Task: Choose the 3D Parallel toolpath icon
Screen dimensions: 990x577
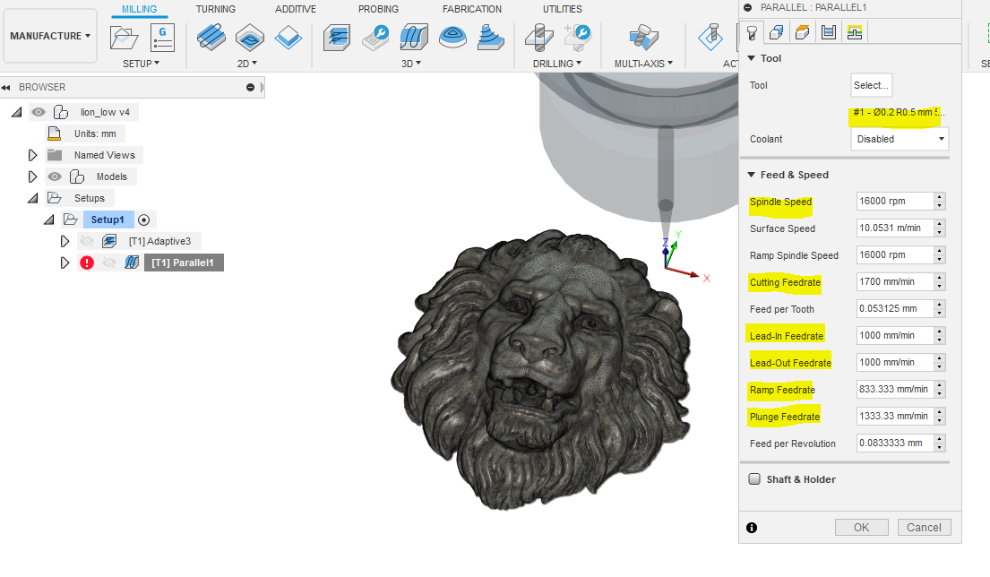Action: pyautogui.click(x=414, y=38)
